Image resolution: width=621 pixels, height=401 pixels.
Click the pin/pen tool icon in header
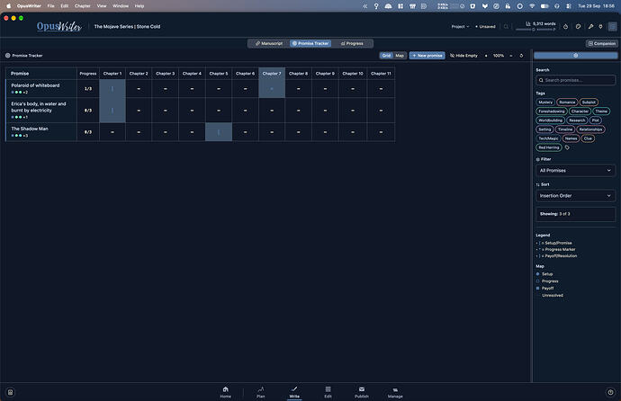pyautogui.click(x=590, y=26)
